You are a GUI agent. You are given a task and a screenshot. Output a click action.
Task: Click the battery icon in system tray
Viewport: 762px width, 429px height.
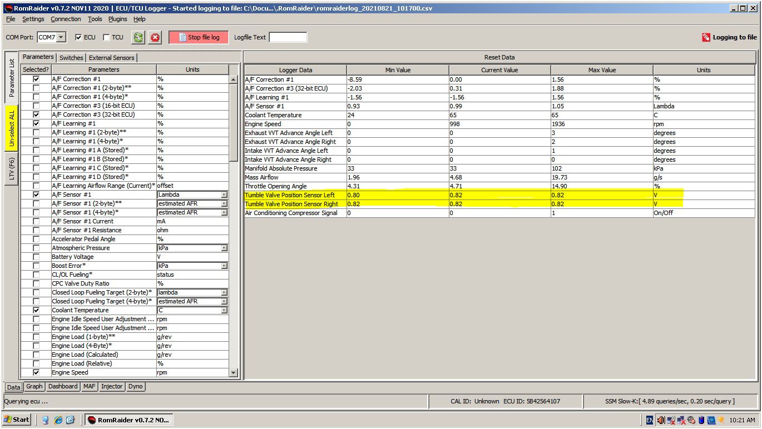701,420
